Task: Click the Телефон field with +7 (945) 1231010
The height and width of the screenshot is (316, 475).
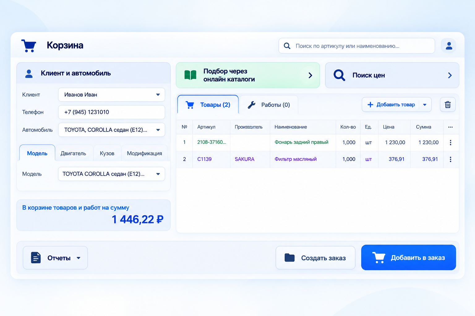Action: (111, 112)
